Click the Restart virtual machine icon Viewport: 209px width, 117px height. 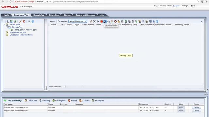point(112,21)
